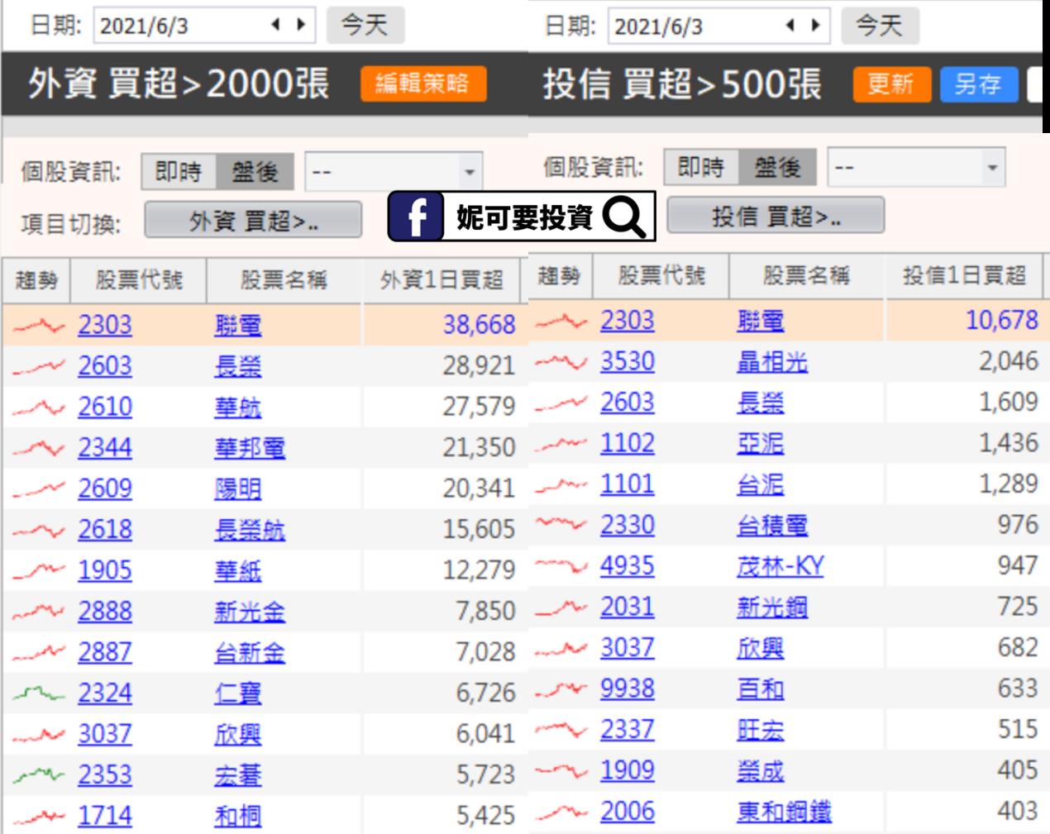The width and height of the screenshot is (1050, 834).
Task: Click the blue 另存 button
Action: click(x=978, y=84)
